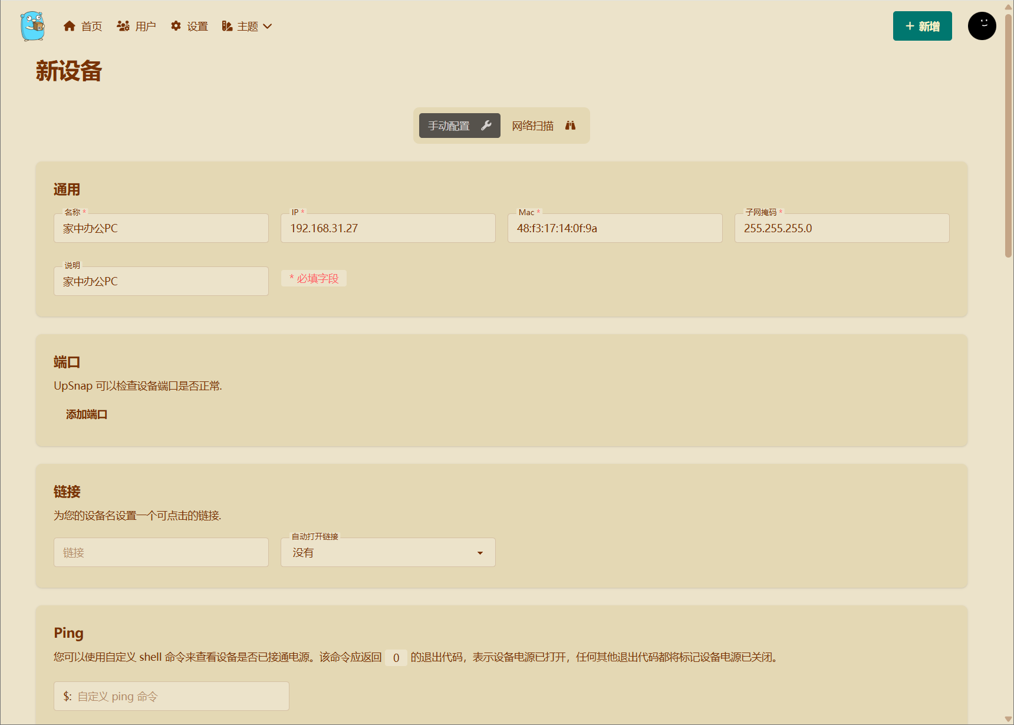Image resolution: width=1014 pixels, height=725 pixels.
Task: Click the wrench icon on manual config
Action: coord(486,126)
